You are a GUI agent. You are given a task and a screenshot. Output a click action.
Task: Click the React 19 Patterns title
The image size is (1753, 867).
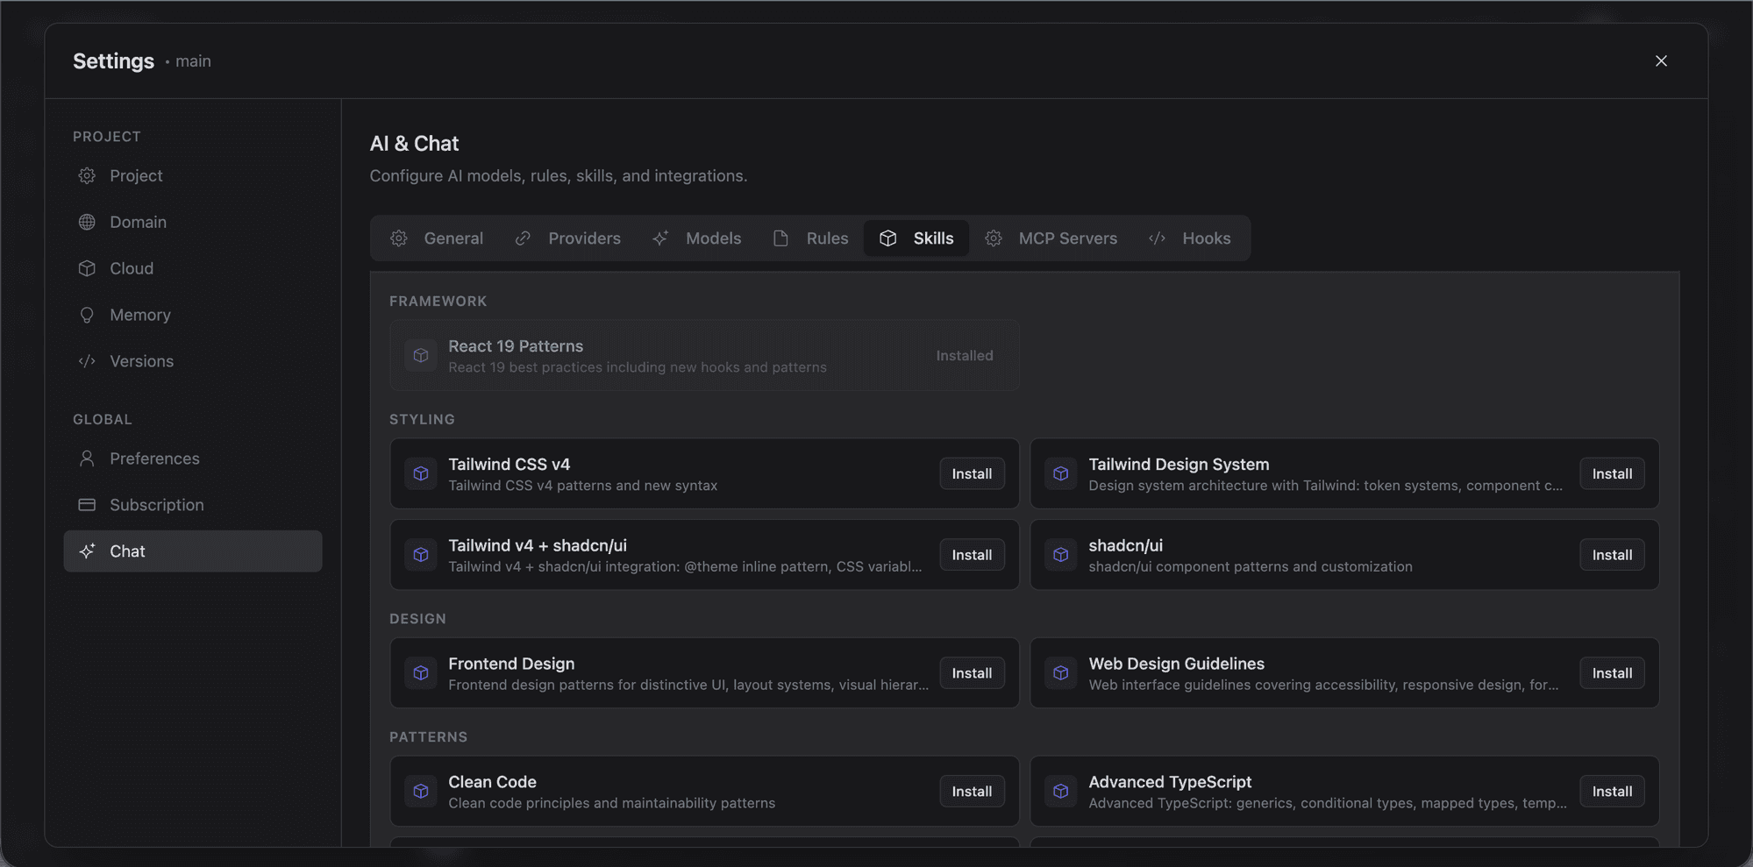516,345
